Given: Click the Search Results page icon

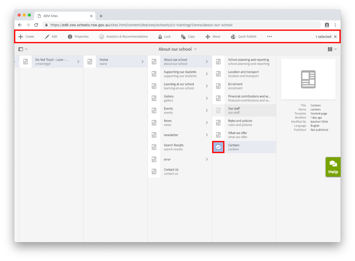Looking at the screenshot, I should pos(154,147).
